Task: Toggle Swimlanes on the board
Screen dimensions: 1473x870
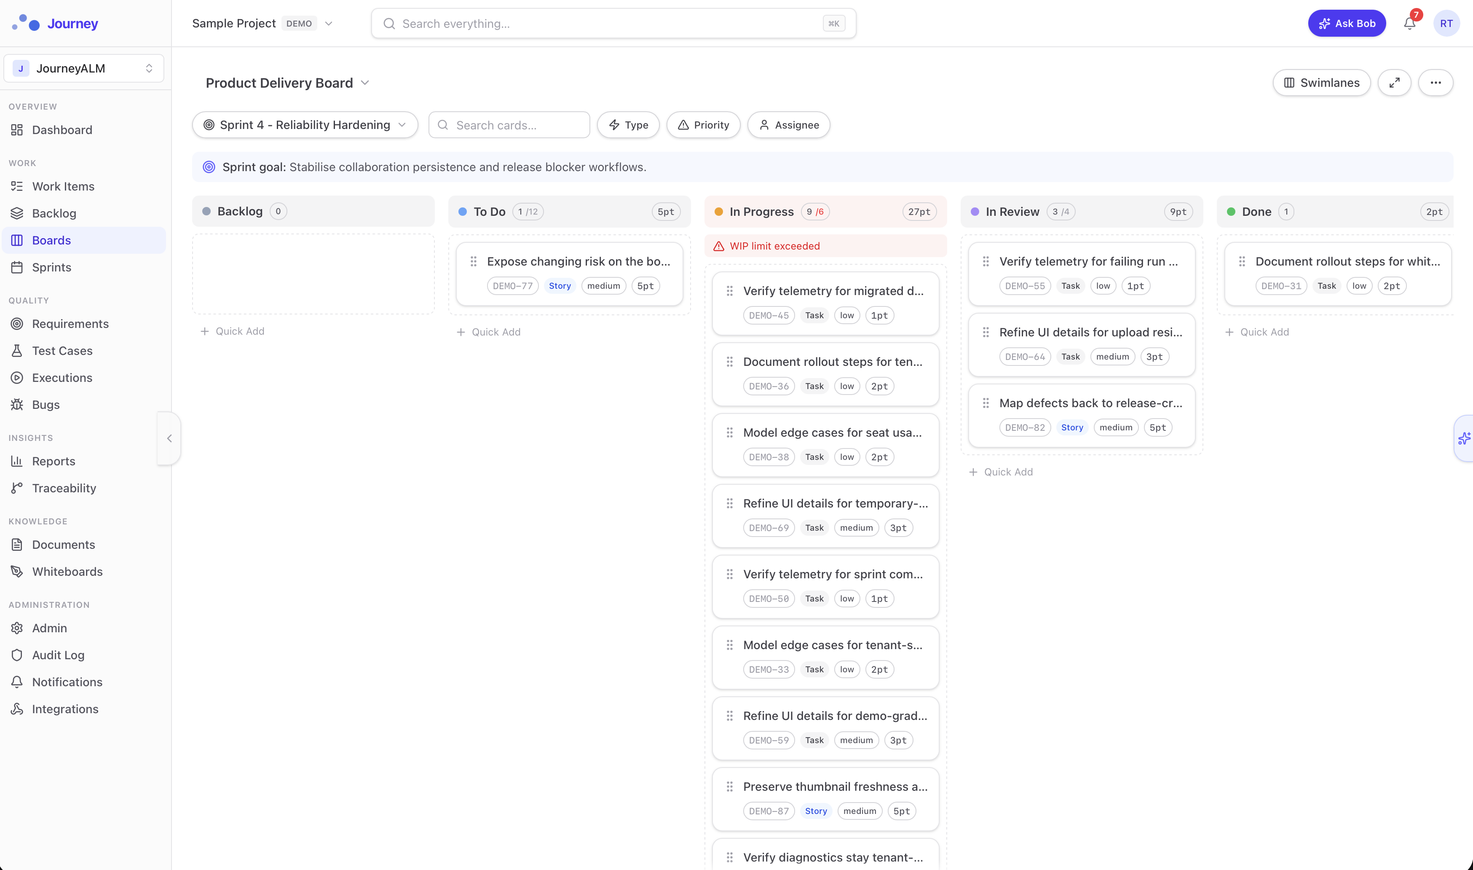Action: coord(1321,83)
